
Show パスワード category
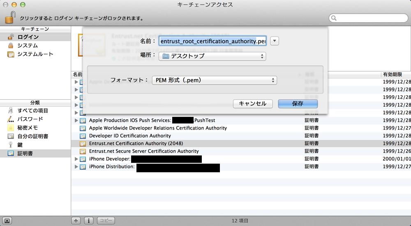[35, 119]
